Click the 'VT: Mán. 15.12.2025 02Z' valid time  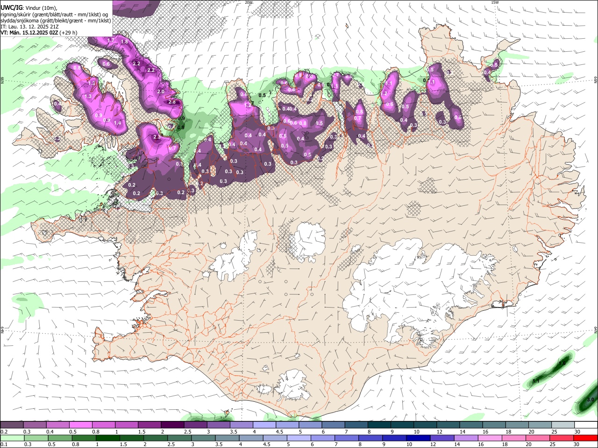29,33
